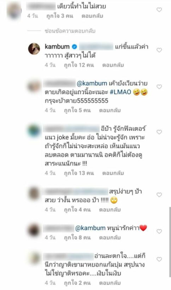Reply to the 'หนูน่ารักค่า' comment
The height and width of the screenshot is (290, 171).
[110, 237]
